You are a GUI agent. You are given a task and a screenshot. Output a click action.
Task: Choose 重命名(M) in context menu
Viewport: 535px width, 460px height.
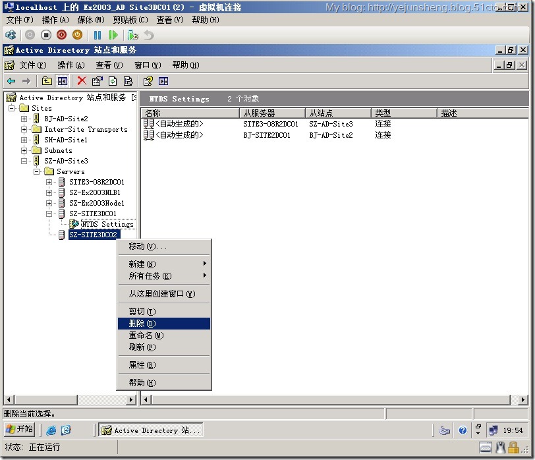point(164,335)
